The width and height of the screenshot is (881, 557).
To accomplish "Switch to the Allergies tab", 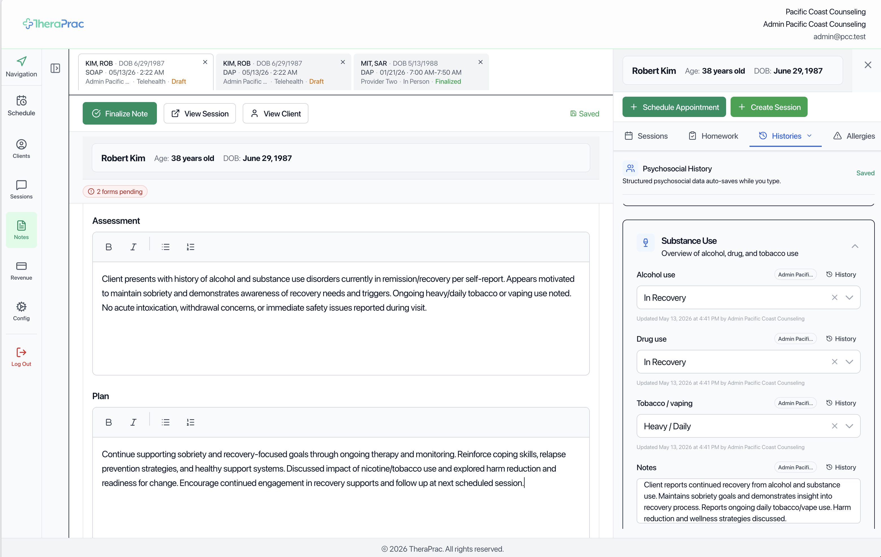I will click(854, 136).
